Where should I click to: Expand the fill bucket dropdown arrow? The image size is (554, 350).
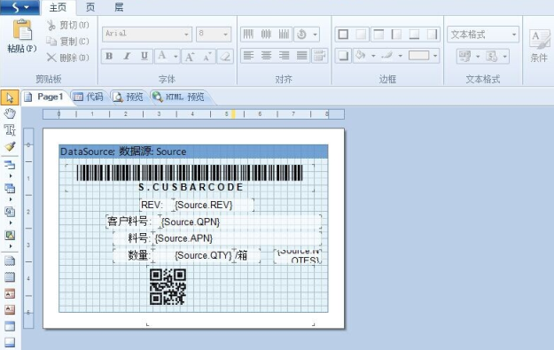[373, 56]
